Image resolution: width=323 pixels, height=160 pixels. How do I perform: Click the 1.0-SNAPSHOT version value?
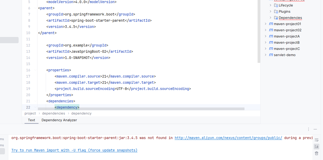(77, 58)
